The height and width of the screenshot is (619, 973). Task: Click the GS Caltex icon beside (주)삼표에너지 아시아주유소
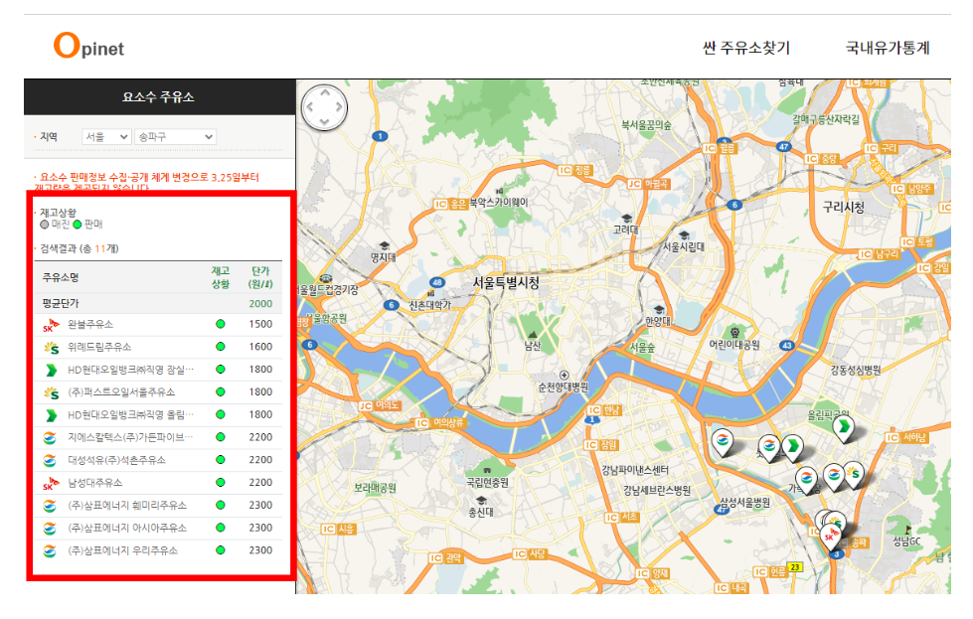(x=50, y=529)
